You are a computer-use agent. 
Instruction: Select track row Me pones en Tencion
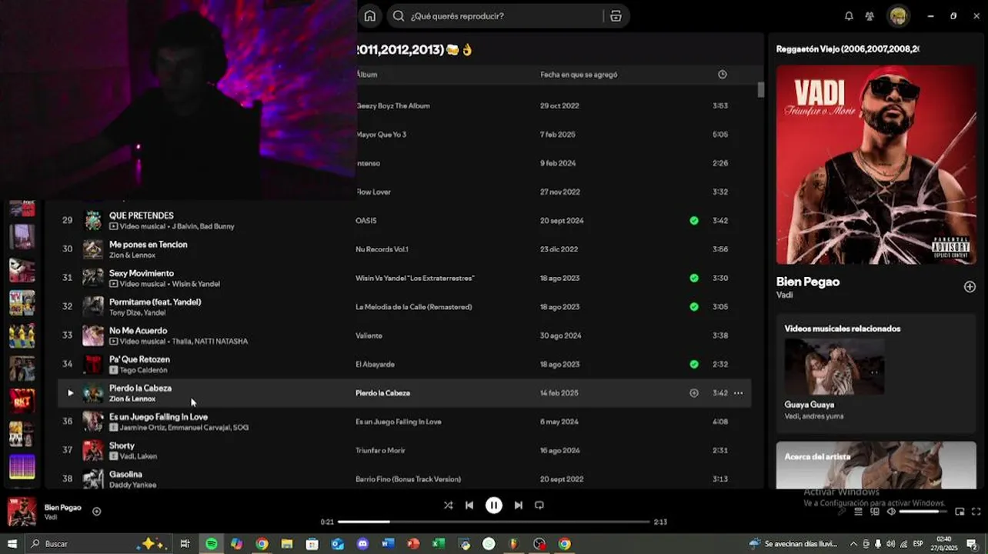(x=404, y=249)
